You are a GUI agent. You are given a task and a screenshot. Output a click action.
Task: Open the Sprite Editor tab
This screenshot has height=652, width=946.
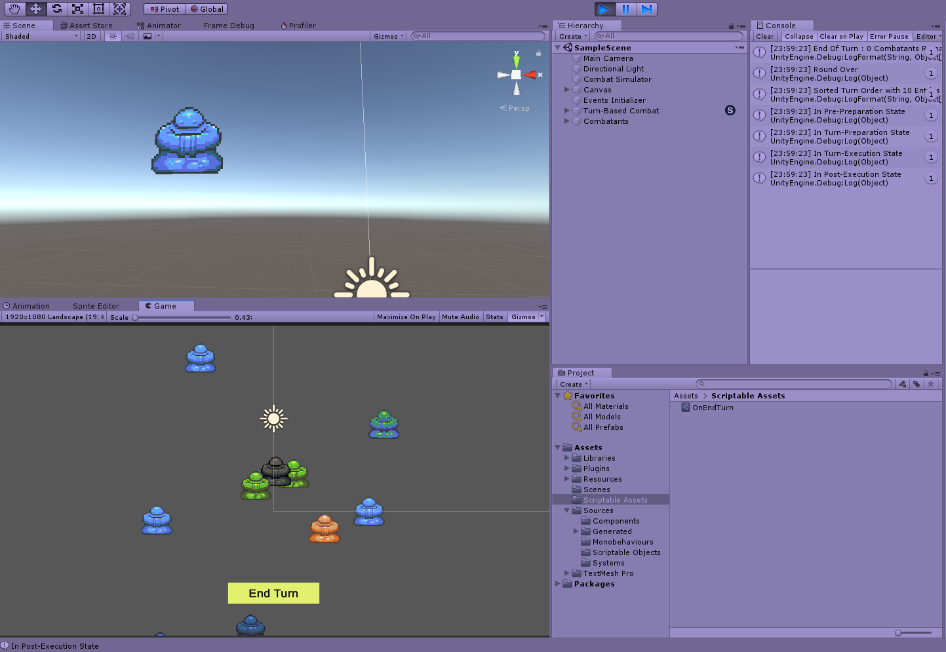click(96, 305)
